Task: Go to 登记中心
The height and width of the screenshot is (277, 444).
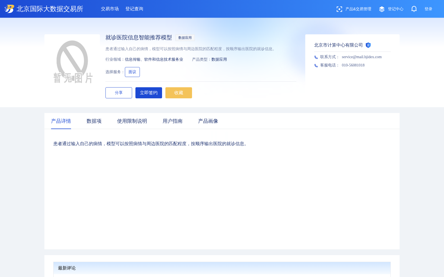Action: coord(396,9)
